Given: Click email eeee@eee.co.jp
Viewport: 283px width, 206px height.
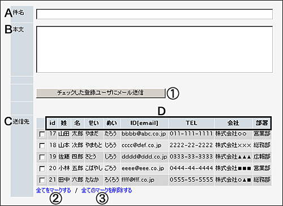Looking at the screenshot, I should click(143, 168).
